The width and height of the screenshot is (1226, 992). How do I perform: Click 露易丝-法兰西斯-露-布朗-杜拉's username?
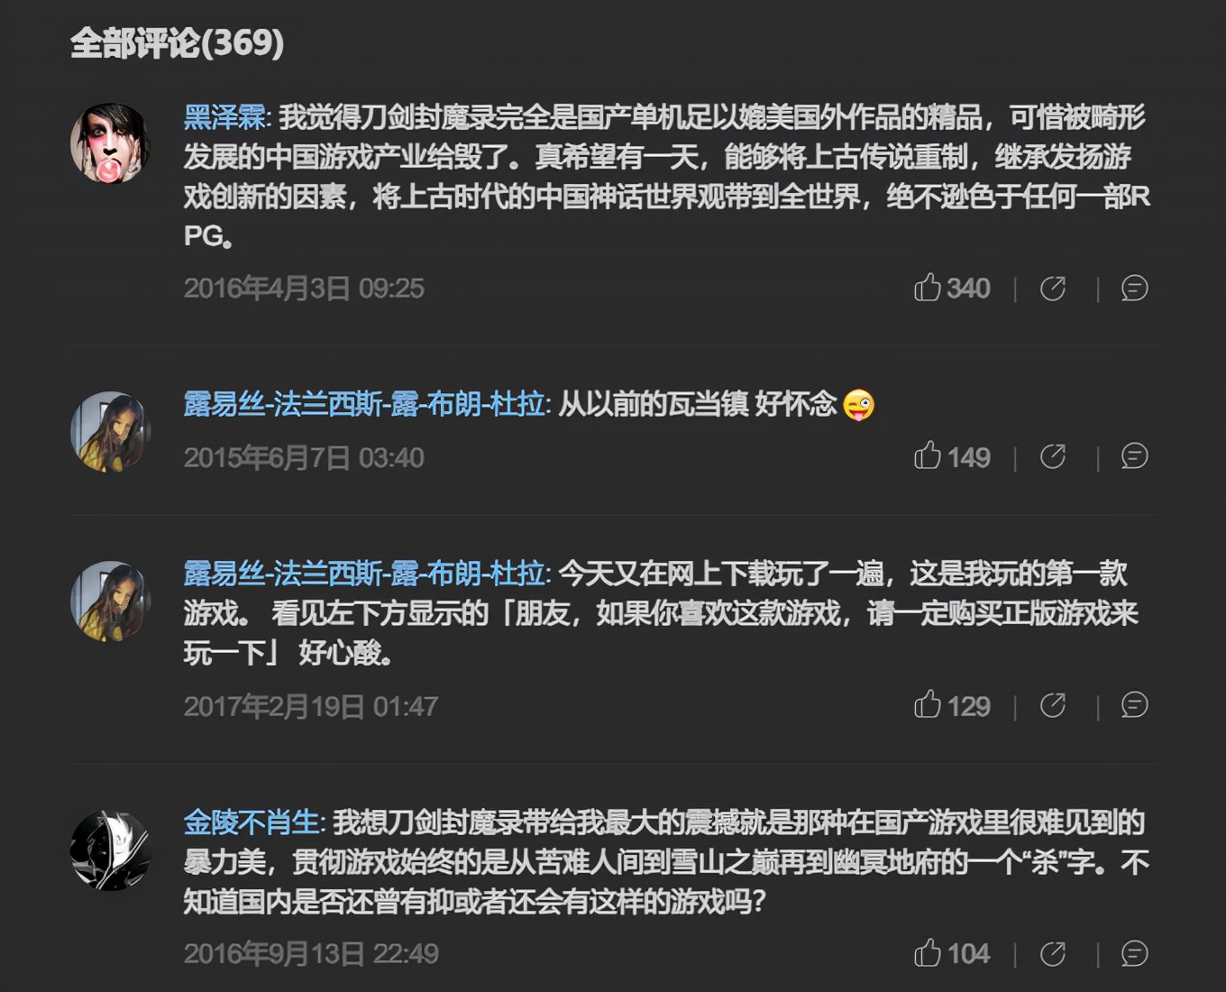(362, 408)
